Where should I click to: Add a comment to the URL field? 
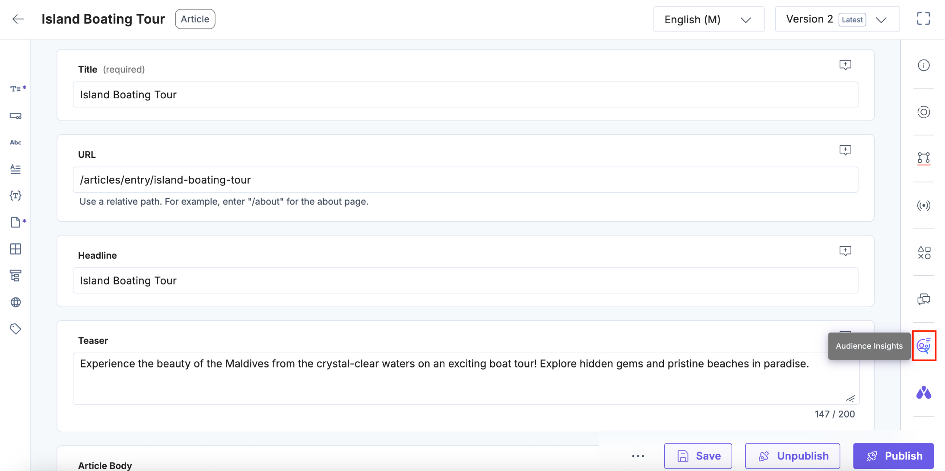pyautogui.click(x=845, y=150)
